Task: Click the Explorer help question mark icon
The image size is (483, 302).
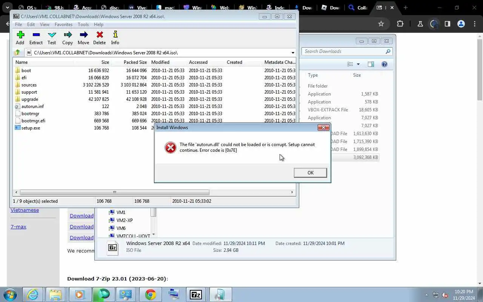Action: coord(384,64)
